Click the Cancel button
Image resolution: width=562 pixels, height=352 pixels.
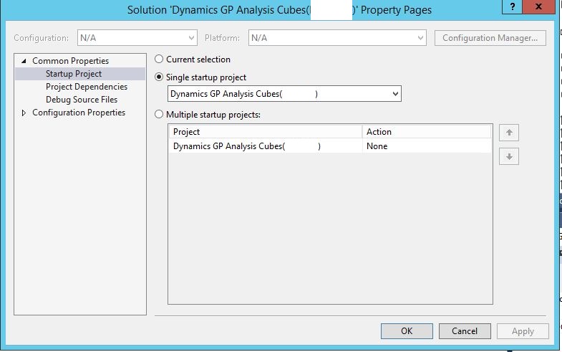click(465, 330)
